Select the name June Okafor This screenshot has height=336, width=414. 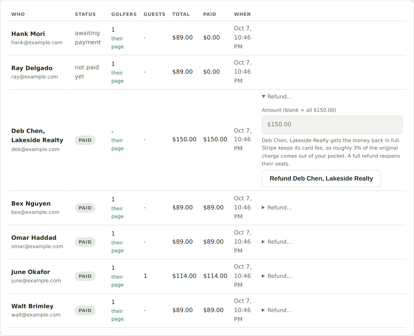point(31,272)
